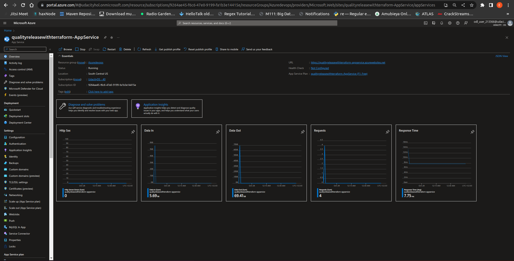Open Azuredevops resource group link
This screenshot has width=514, height=261.
(x=96, y=63)
